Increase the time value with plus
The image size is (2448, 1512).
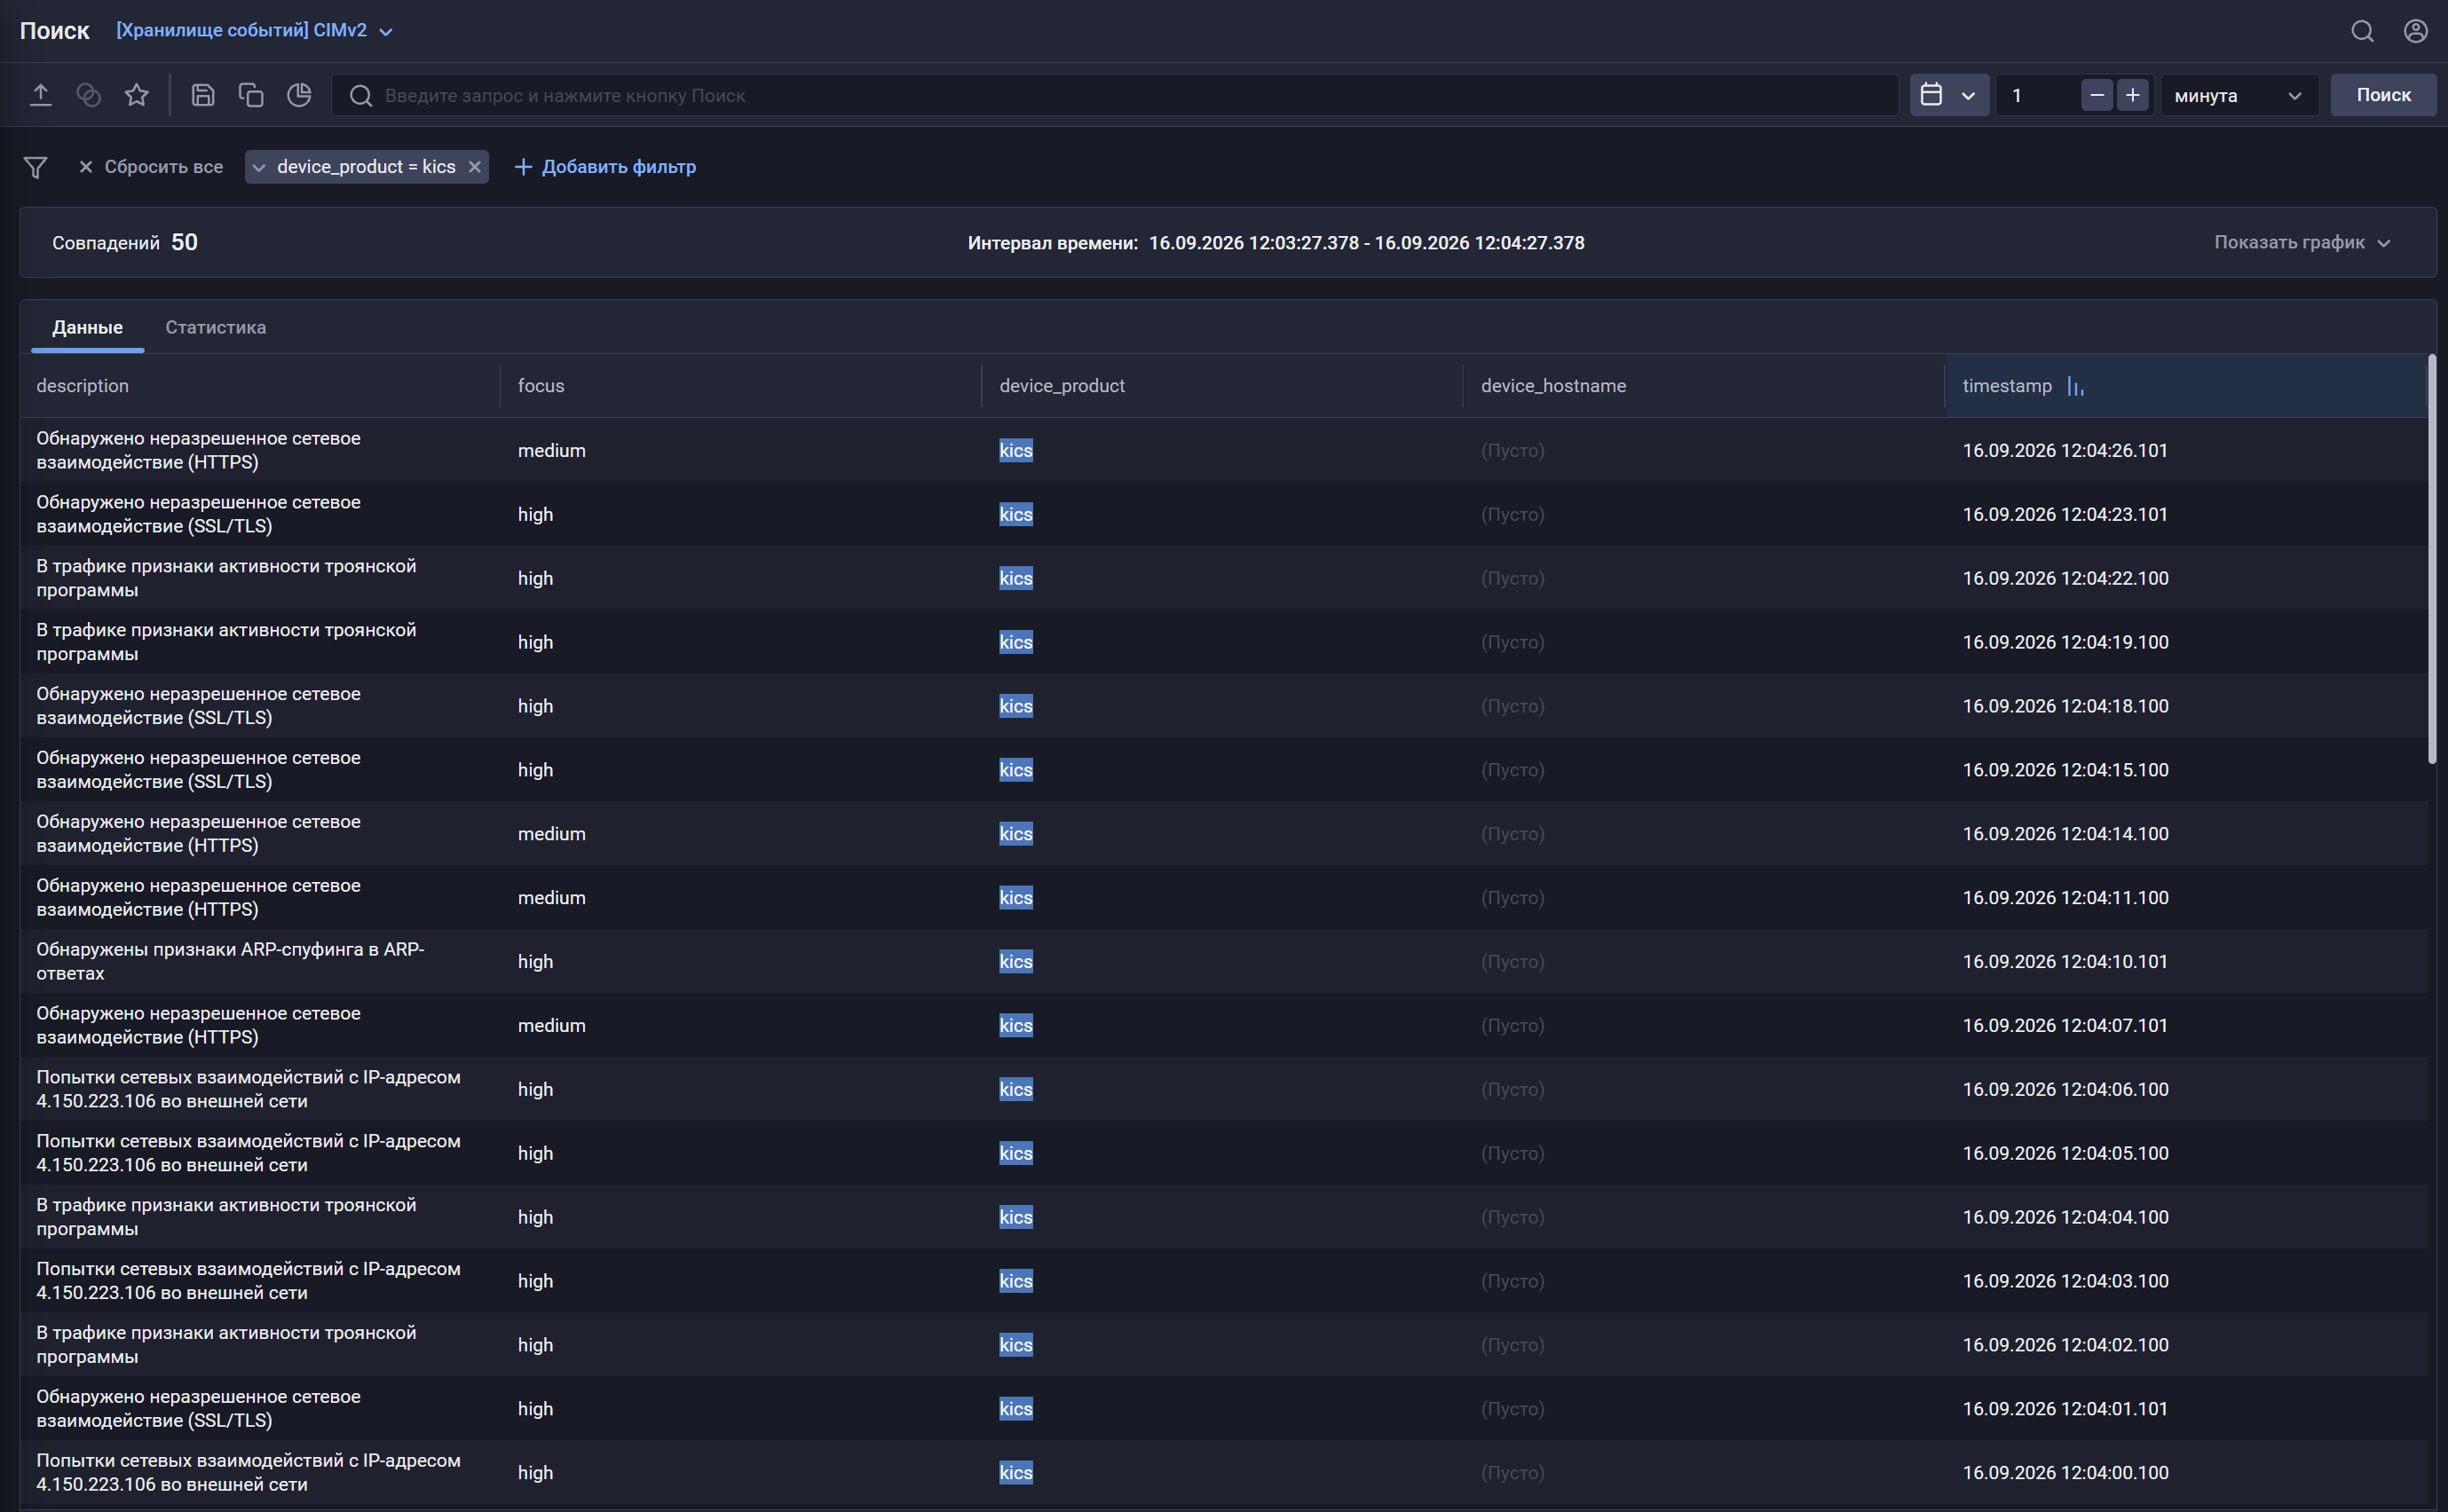(2132, 95)
